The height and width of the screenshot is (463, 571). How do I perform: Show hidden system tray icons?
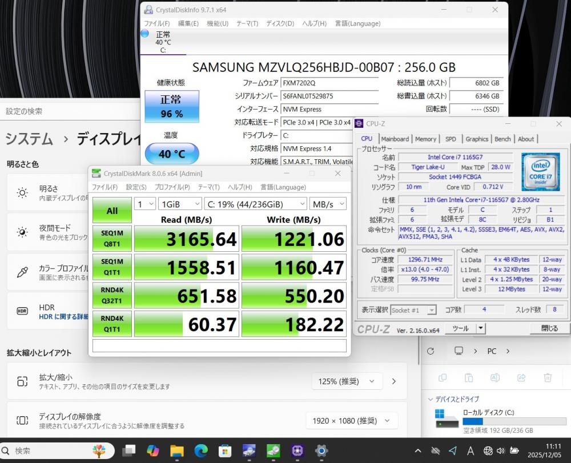(418, 450)
